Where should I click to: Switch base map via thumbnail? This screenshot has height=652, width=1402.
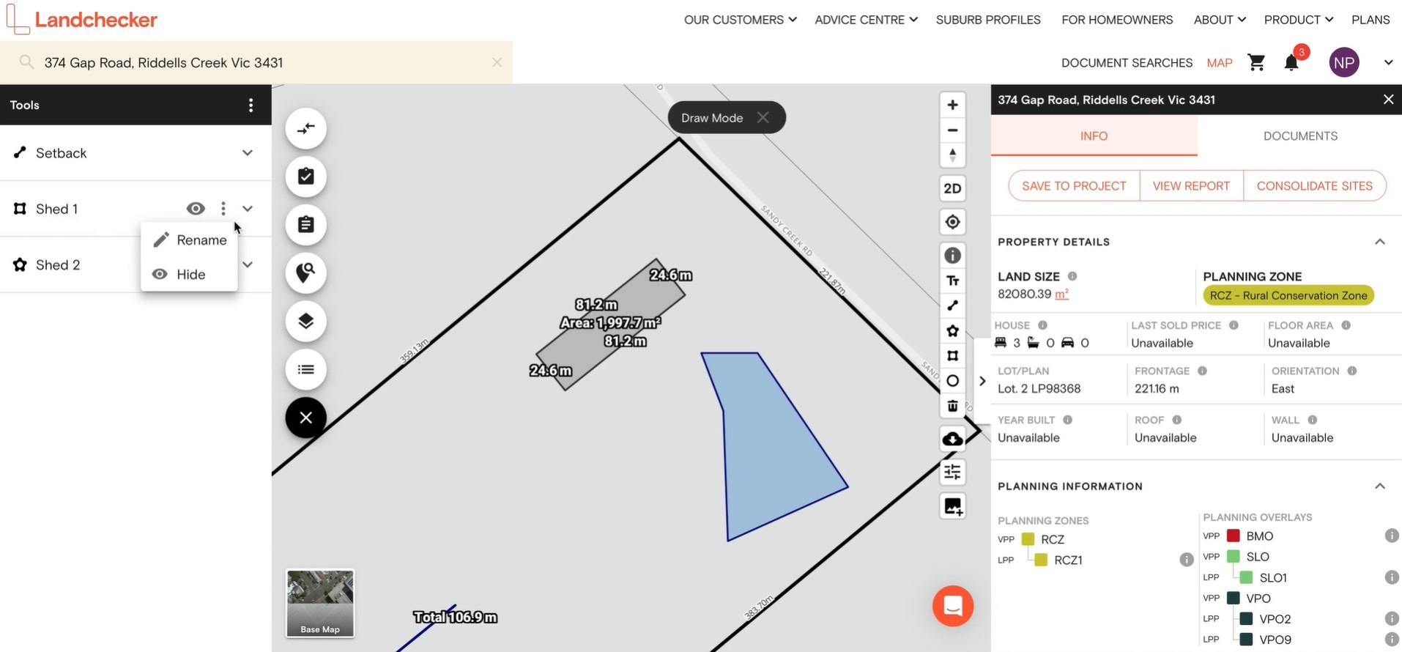tap(320, 603)
